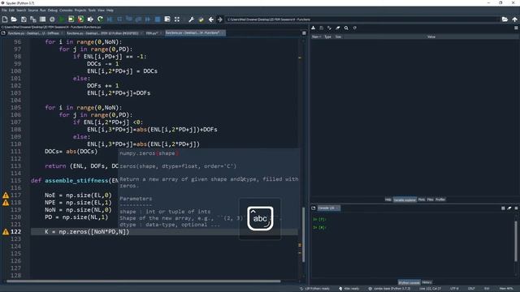
Task: Click warning icon on line 122
Action: coord(6,232)
